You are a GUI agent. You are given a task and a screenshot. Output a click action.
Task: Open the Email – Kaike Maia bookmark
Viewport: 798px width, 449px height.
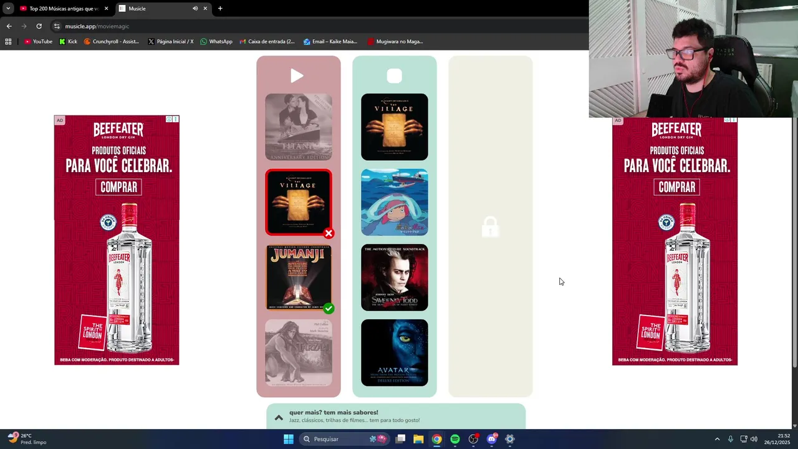point(330,42)
